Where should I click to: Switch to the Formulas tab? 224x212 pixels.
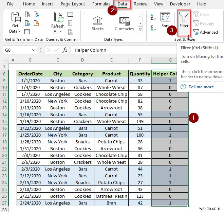coord(101,4)
